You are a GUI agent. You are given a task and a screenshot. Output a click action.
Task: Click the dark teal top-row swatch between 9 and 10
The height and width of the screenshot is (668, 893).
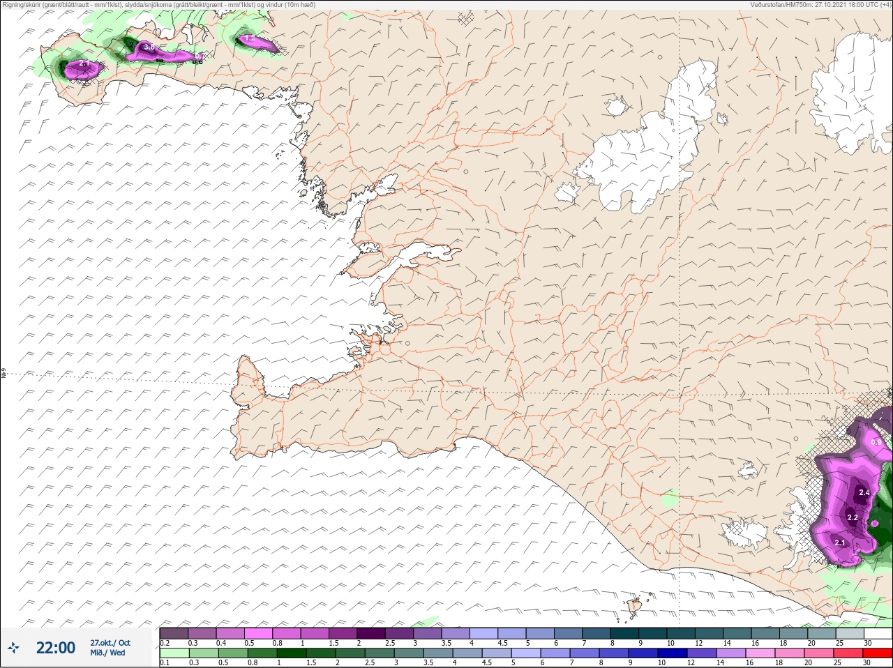653,633
